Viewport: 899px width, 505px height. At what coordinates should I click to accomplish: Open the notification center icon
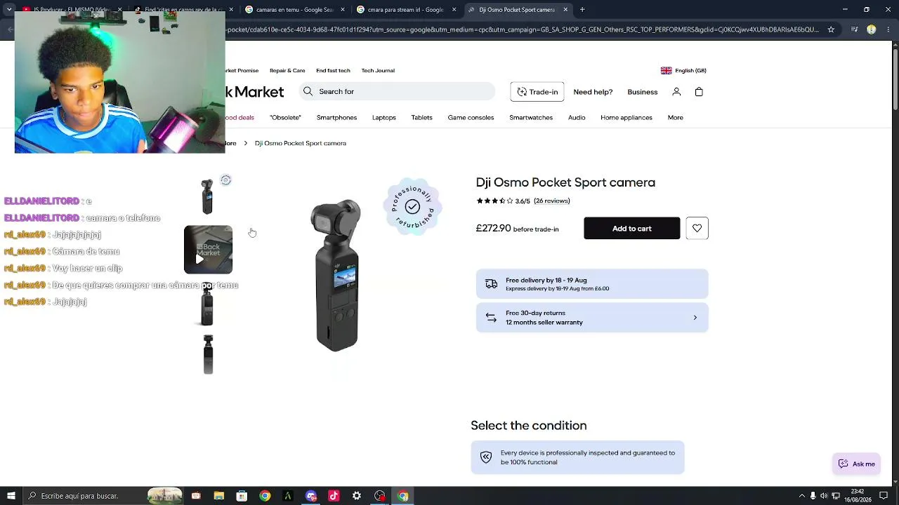(884, 496)
